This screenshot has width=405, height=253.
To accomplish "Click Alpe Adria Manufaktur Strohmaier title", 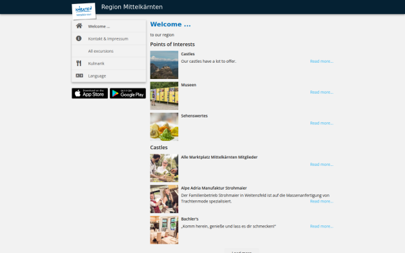I will coord(214,188).
